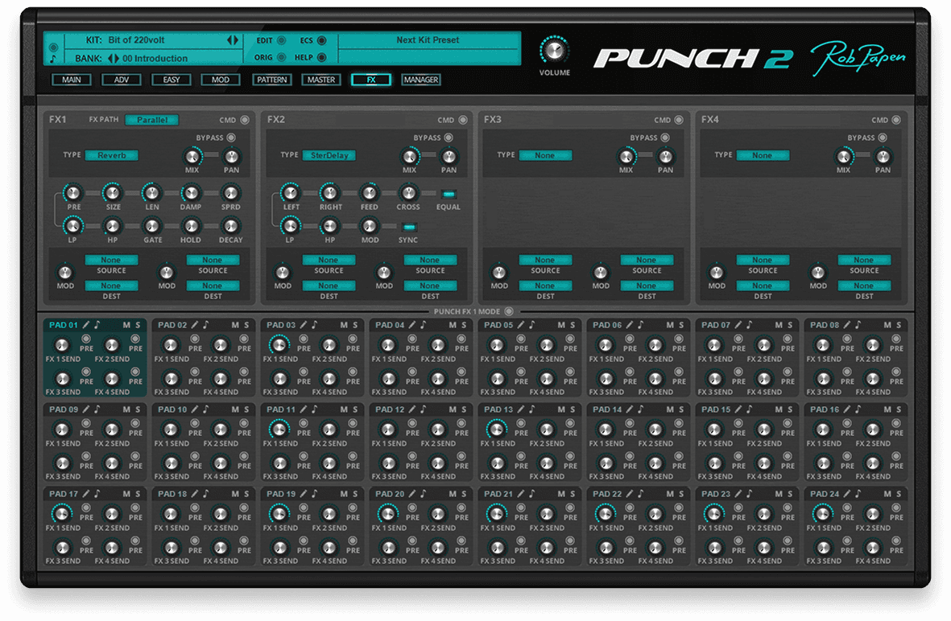Open the FX3 TYPE dropdown
The width and height of the screenshot is (951, 621).
coord(546,155)
